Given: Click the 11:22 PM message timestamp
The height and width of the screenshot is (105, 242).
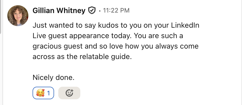Looking at the screenshot, I should 116,11.
